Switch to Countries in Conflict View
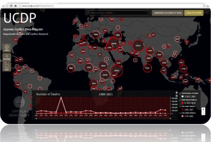211x142 pixels. [x=167, y=13]
